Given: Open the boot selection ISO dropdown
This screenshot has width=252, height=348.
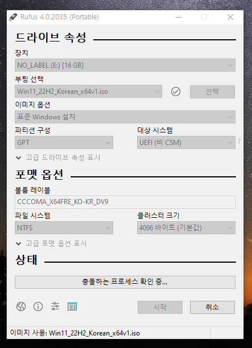Looking at the screenshot, I should coord(88,92).
